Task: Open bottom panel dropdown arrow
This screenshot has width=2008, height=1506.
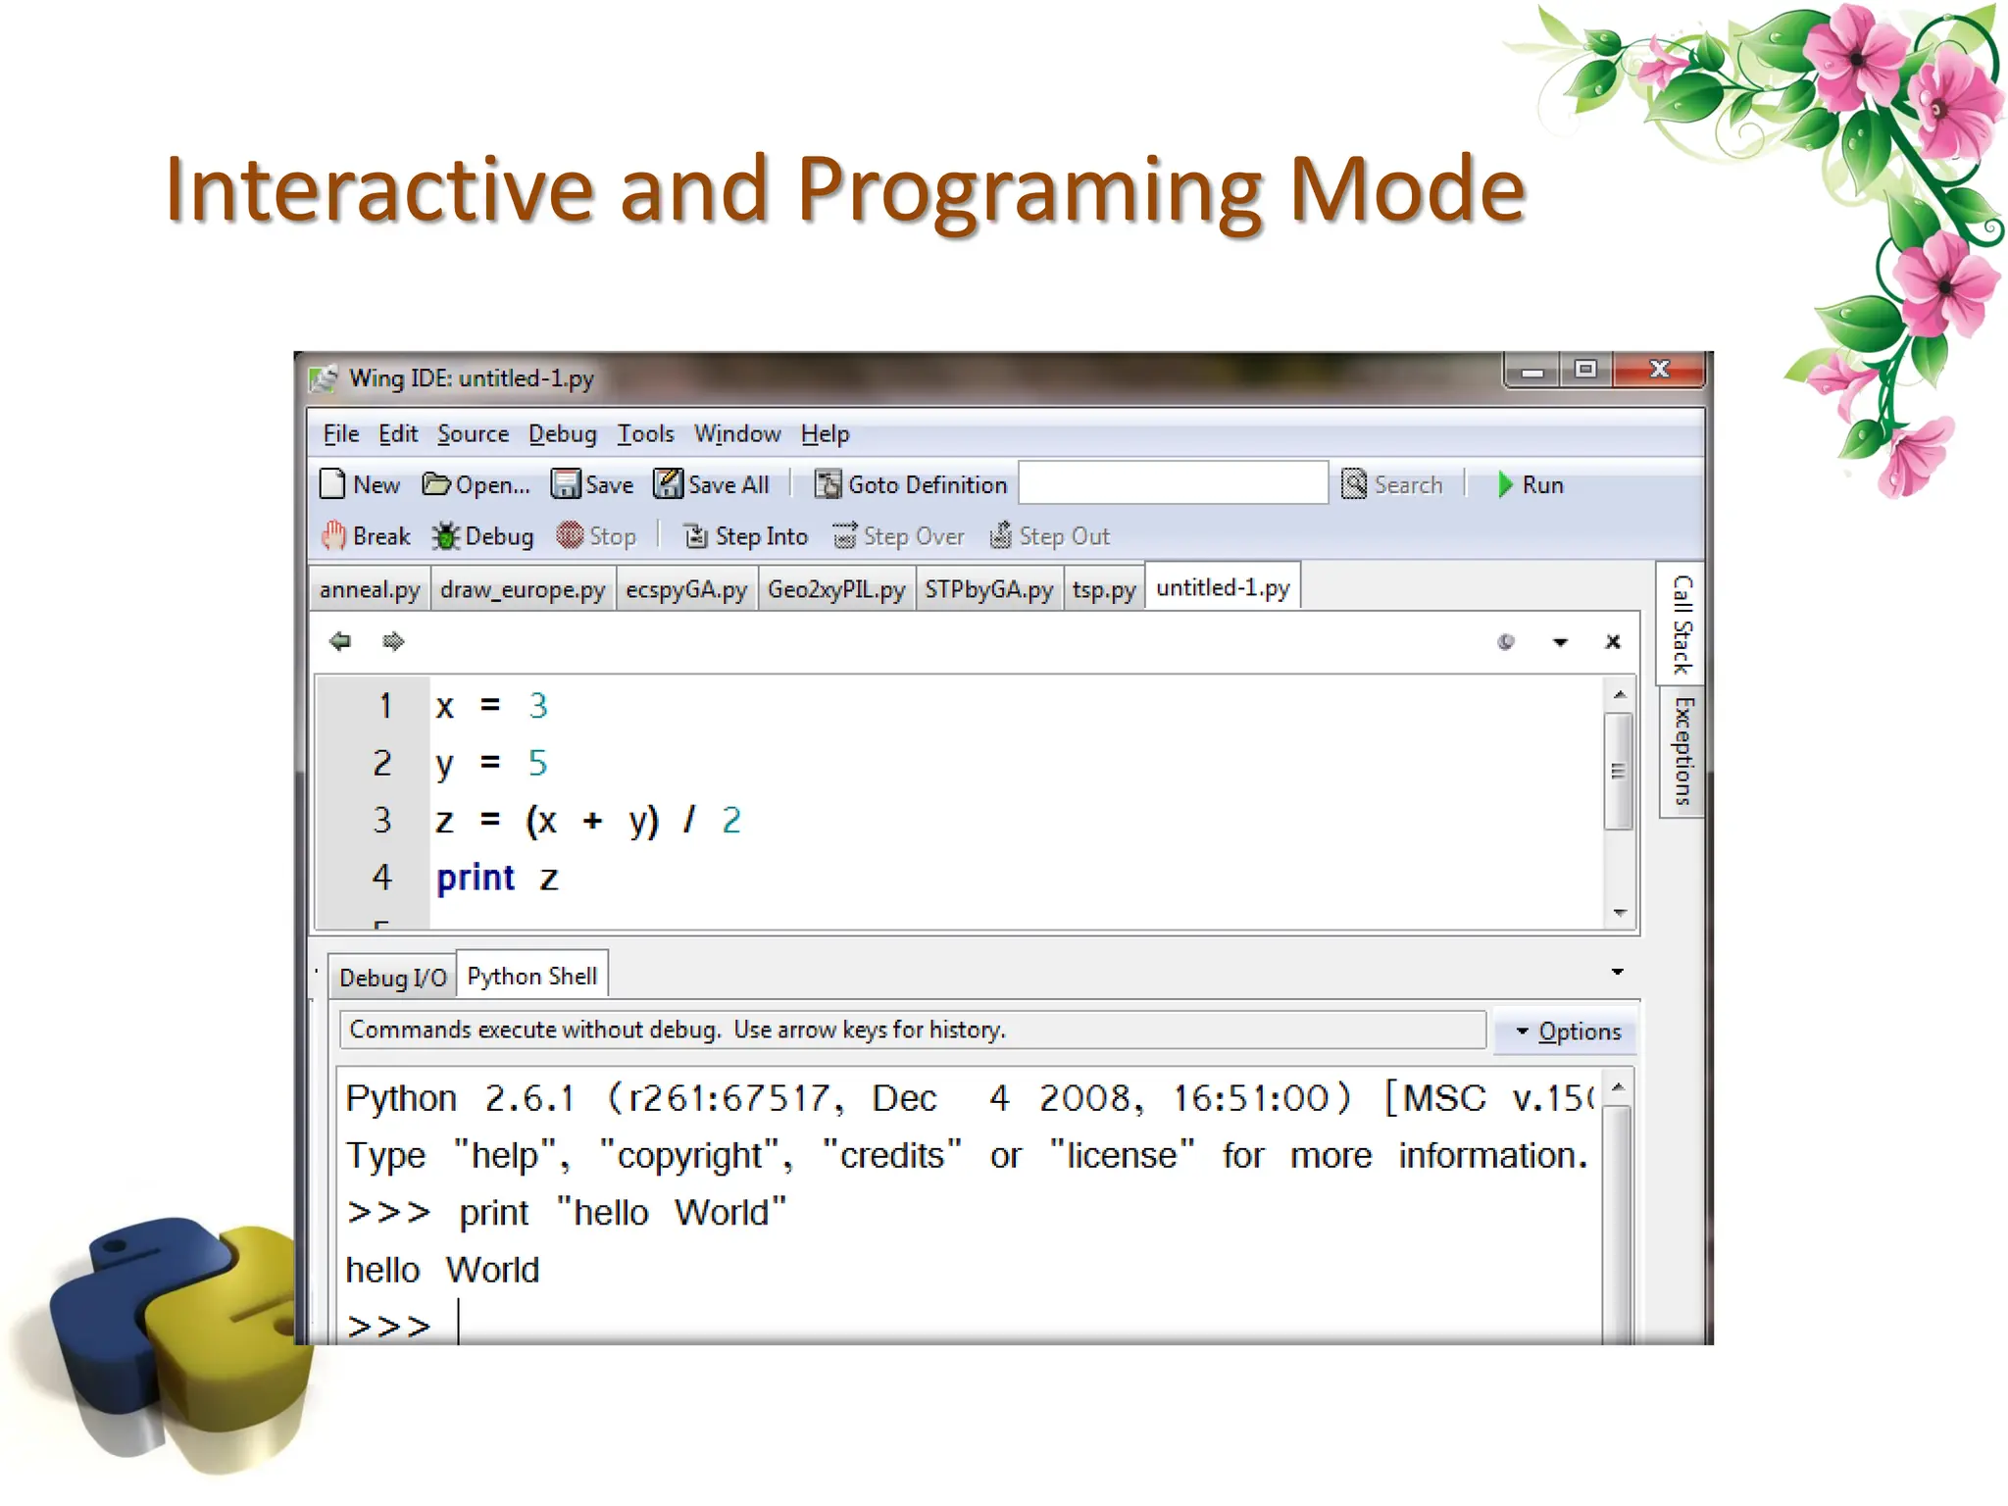Action: pos(1618,972)
